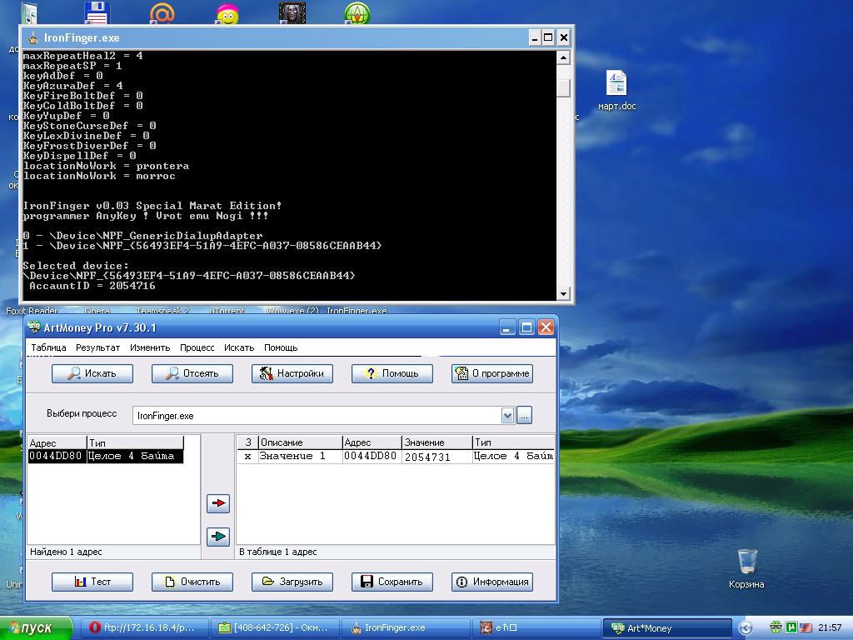The width and height of the screenshot is (853, 640).
Task: Open the Результат menu
Action: [98, 347]
